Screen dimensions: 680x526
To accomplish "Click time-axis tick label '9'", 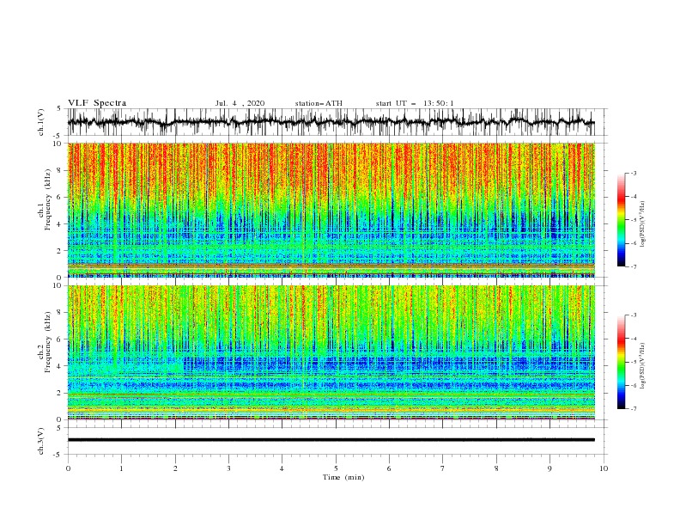I will 549,468.
